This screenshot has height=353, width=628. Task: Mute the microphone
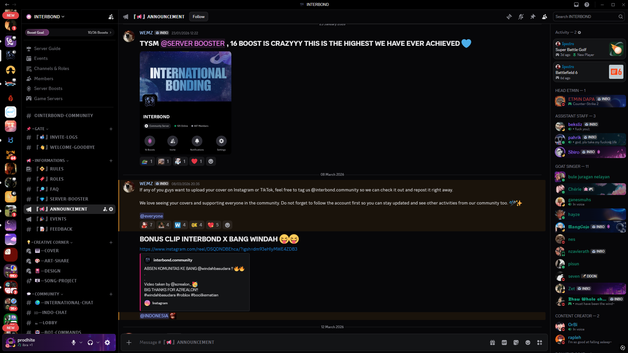click(74, 343)
